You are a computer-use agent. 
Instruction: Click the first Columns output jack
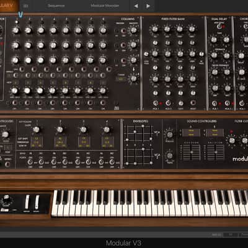point(123,31)
